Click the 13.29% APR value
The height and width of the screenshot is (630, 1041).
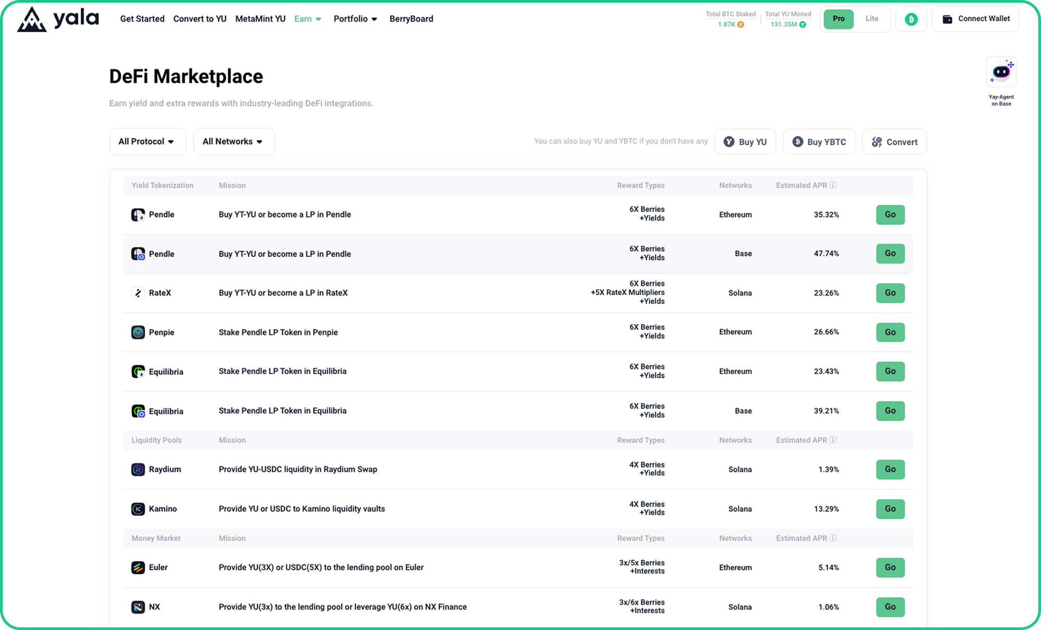tap(826, 509)
